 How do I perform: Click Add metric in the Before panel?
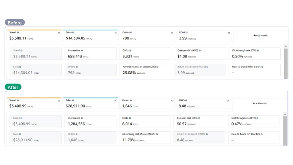260,36
